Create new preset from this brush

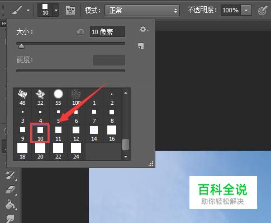(x=141, y=46)
